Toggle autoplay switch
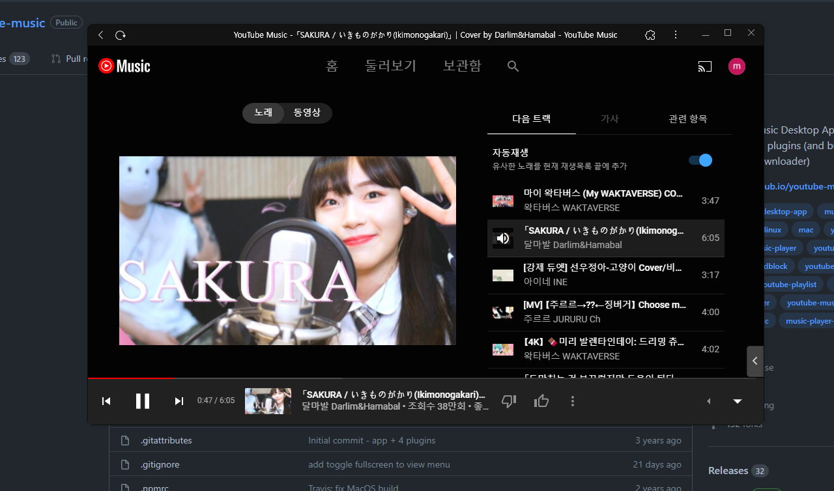Screen dimensions: 834x491 [x=700, y=160]
